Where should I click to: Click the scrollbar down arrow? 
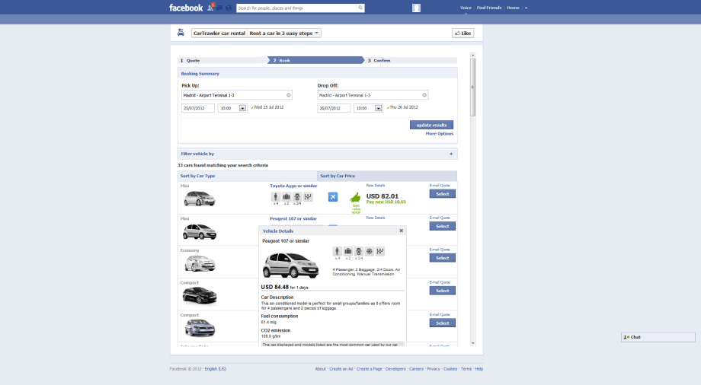click(472, 343)
